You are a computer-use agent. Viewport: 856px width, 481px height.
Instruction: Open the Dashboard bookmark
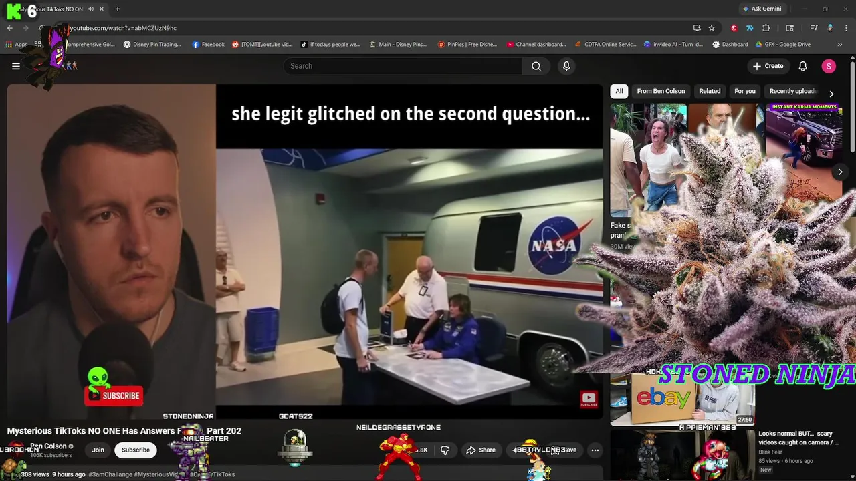coord(730,45)
